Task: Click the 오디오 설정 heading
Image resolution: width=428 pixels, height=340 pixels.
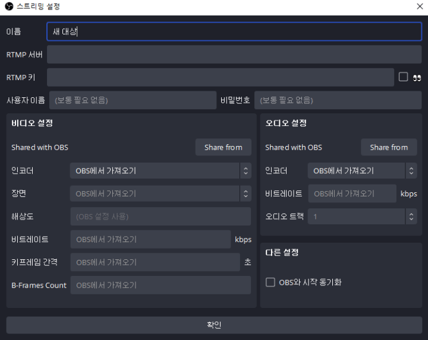Action: point(286,123)
